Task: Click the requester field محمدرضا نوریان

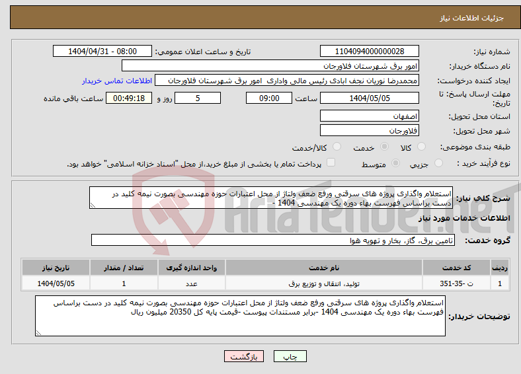Action: point(287,81)
